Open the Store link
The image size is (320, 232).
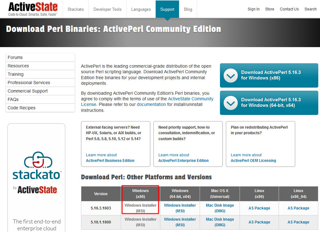point(269,9)
